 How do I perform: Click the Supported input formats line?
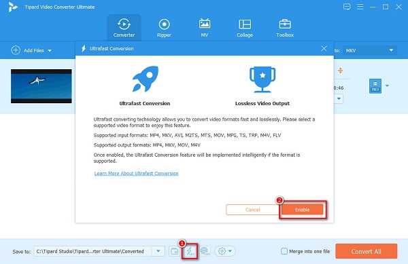tap(187, 135)
